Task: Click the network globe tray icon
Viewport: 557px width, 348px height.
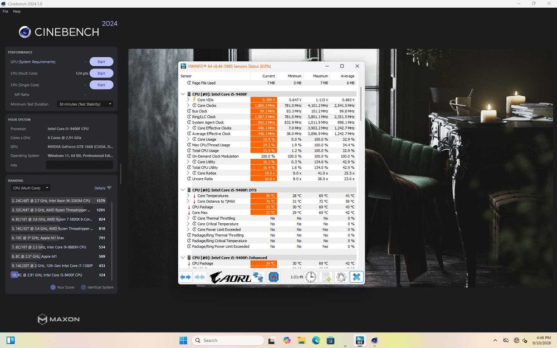Action: pyautogui.click(x=516, y=340)
